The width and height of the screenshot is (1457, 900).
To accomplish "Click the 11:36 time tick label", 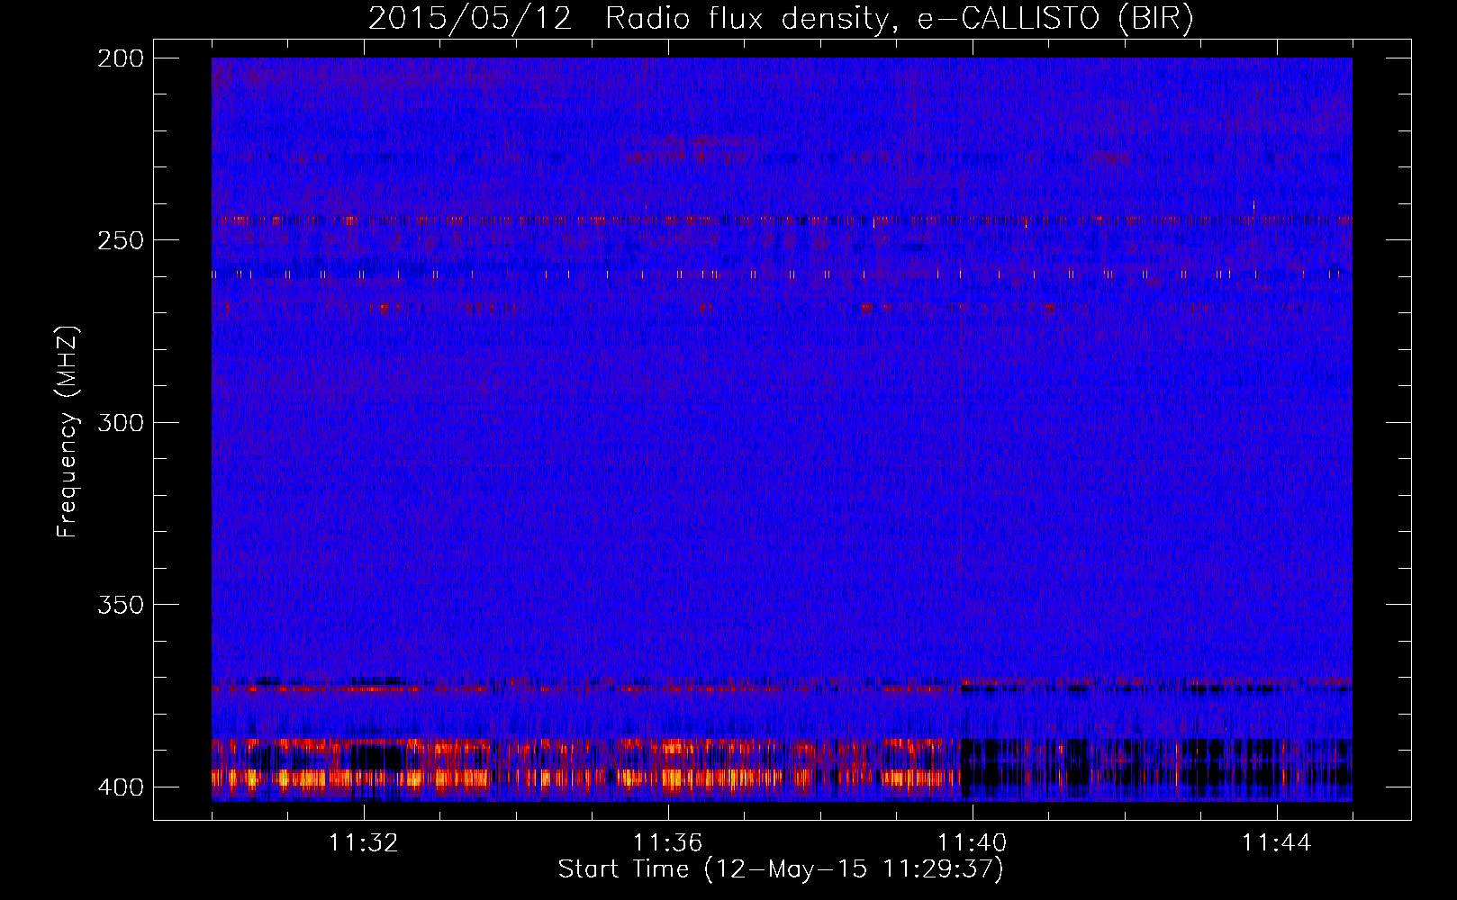I will [x=668, y=843].
